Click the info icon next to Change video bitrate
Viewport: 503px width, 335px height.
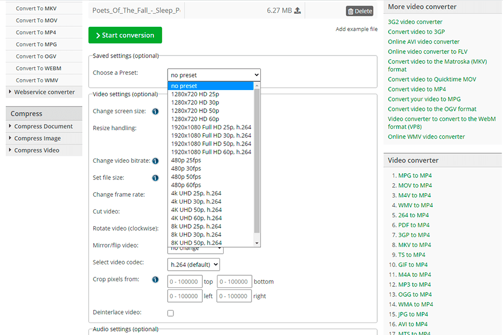click(x=155, y=161)
